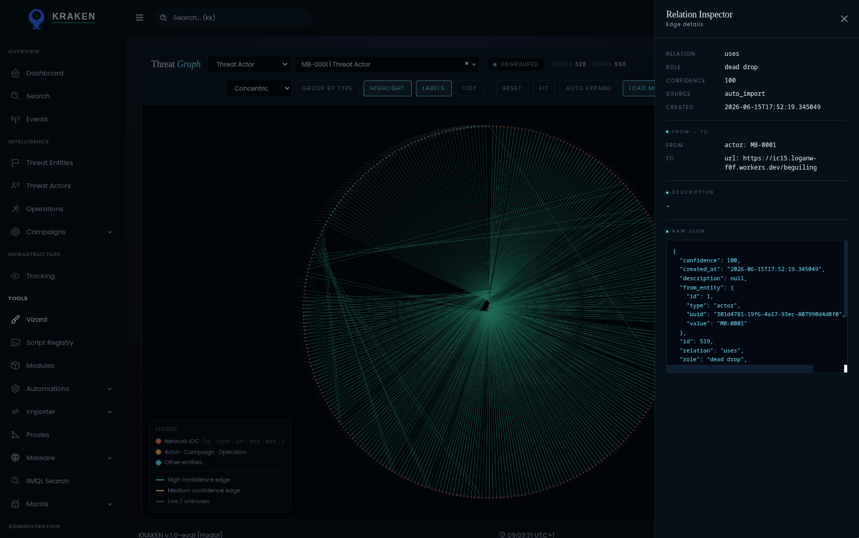The height and width of the screenshot is (538, 859).
Task: Click the Fit button
Action: click(544, 88)
